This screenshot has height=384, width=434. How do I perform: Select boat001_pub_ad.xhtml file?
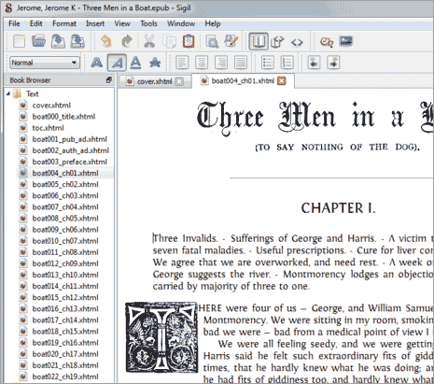[x=69, y=139]
